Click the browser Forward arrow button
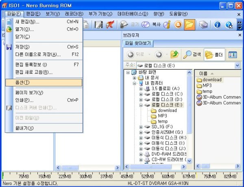Image resolution: width=244 pixels, height=187 pixels. coord(159,55)
